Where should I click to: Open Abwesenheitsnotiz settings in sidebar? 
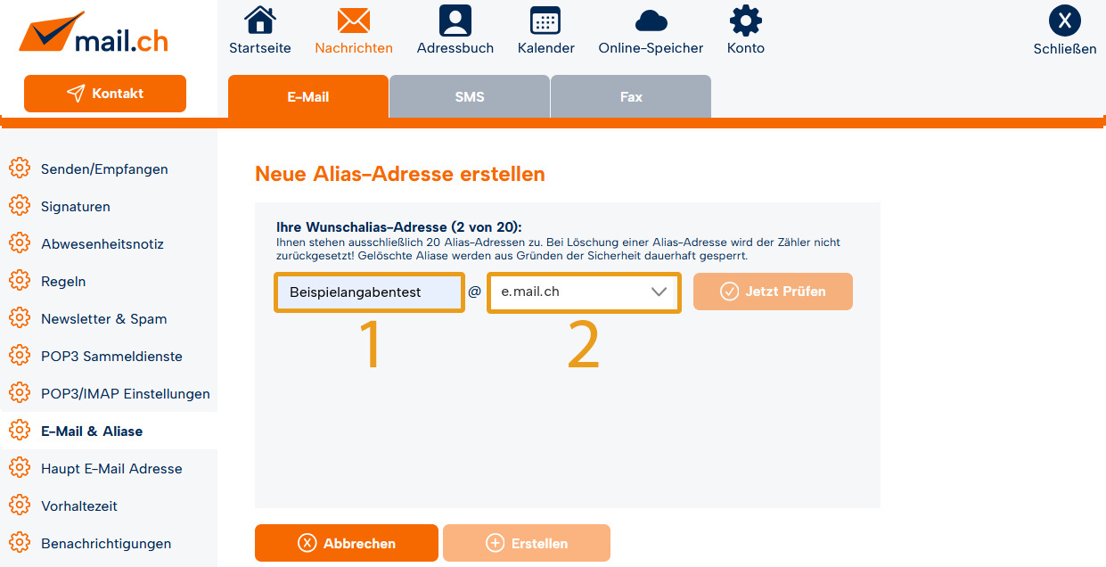point(102,243)
